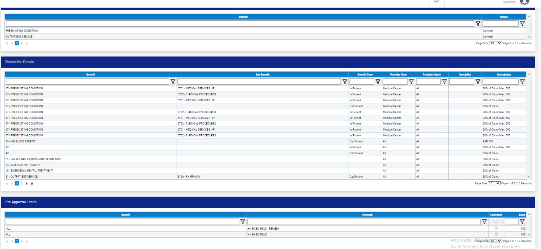Toggle Unlimited checkbox for HN BASIC PLUS - REMEDY
This screenshot has height=250, width=541.
(496, 229)
